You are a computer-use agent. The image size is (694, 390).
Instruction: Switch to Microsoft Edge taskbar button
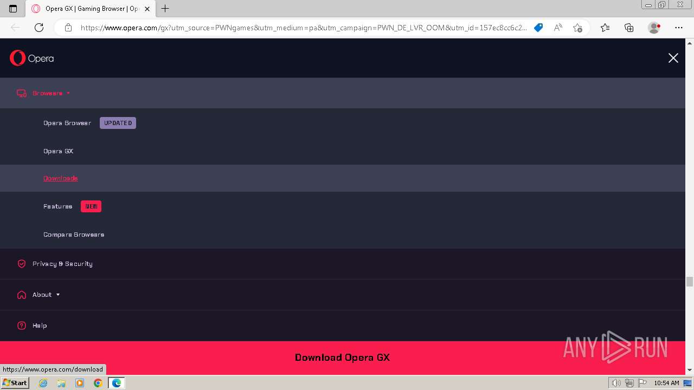point(117,383)
